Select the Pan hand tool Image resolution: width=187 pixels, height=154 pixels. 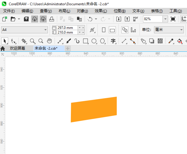[49, 41]
